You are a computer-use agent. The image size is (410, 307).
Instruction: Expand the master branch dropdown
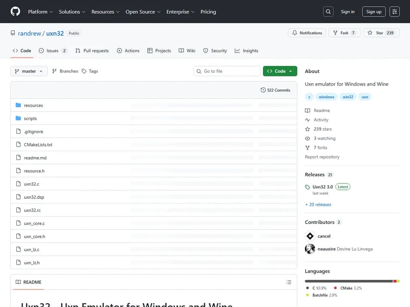point(29,71)
